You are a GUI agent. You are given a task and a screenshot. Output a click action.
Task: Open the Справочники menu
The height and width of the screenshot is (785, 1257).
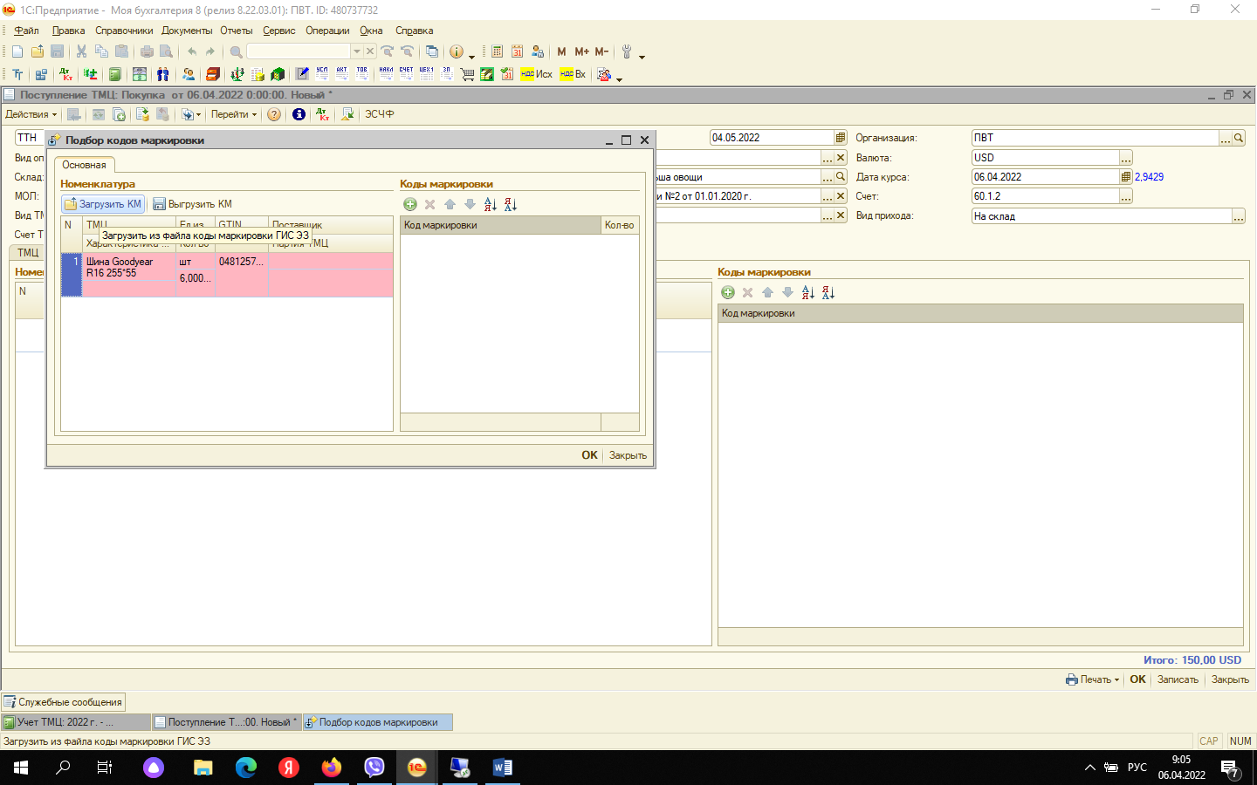tap(124, 31)
